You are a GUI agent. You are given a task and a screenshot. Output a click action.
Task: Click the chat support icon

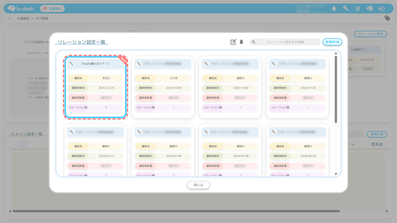tap(369, 9)
